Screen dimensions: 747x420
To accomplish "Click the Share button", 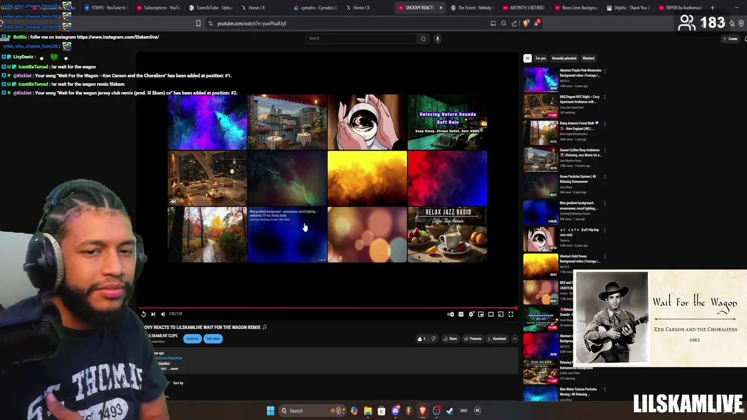I will pos(450,338).
